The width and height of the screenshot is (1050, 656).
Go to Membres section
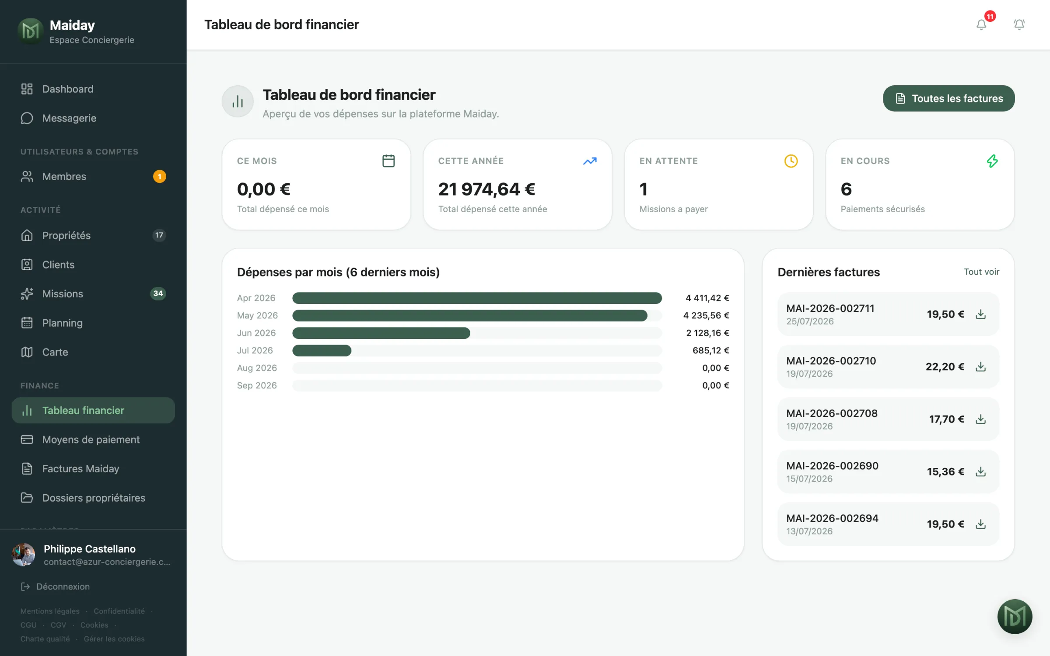pyautogui.click(x=93, y=177)
